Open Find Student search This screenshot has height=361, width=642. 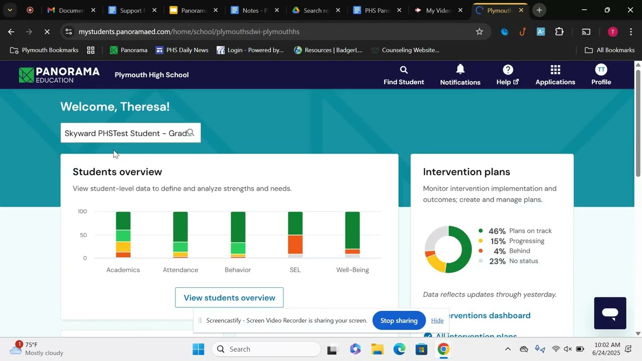tap(404, 75)
